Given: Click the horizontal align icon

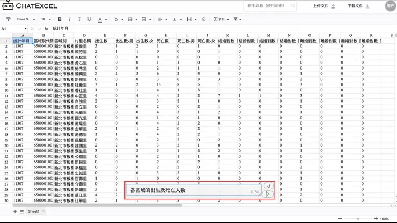Looking at the screenshot, I should coord(160,19).
